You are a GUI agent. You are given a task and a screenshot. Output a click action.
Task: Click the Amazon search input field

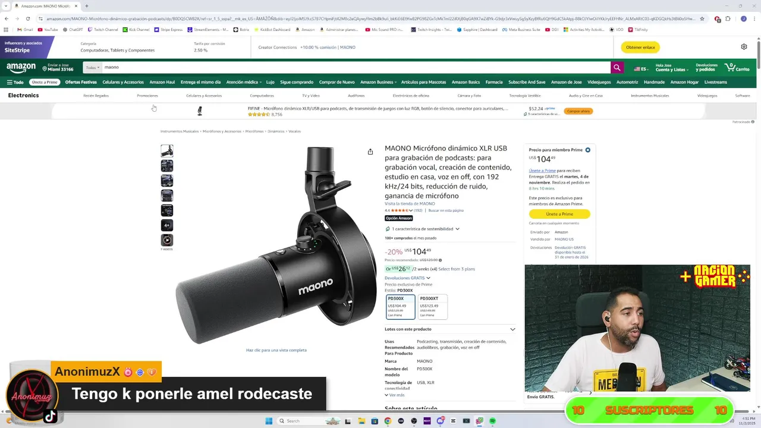(356, 68)
